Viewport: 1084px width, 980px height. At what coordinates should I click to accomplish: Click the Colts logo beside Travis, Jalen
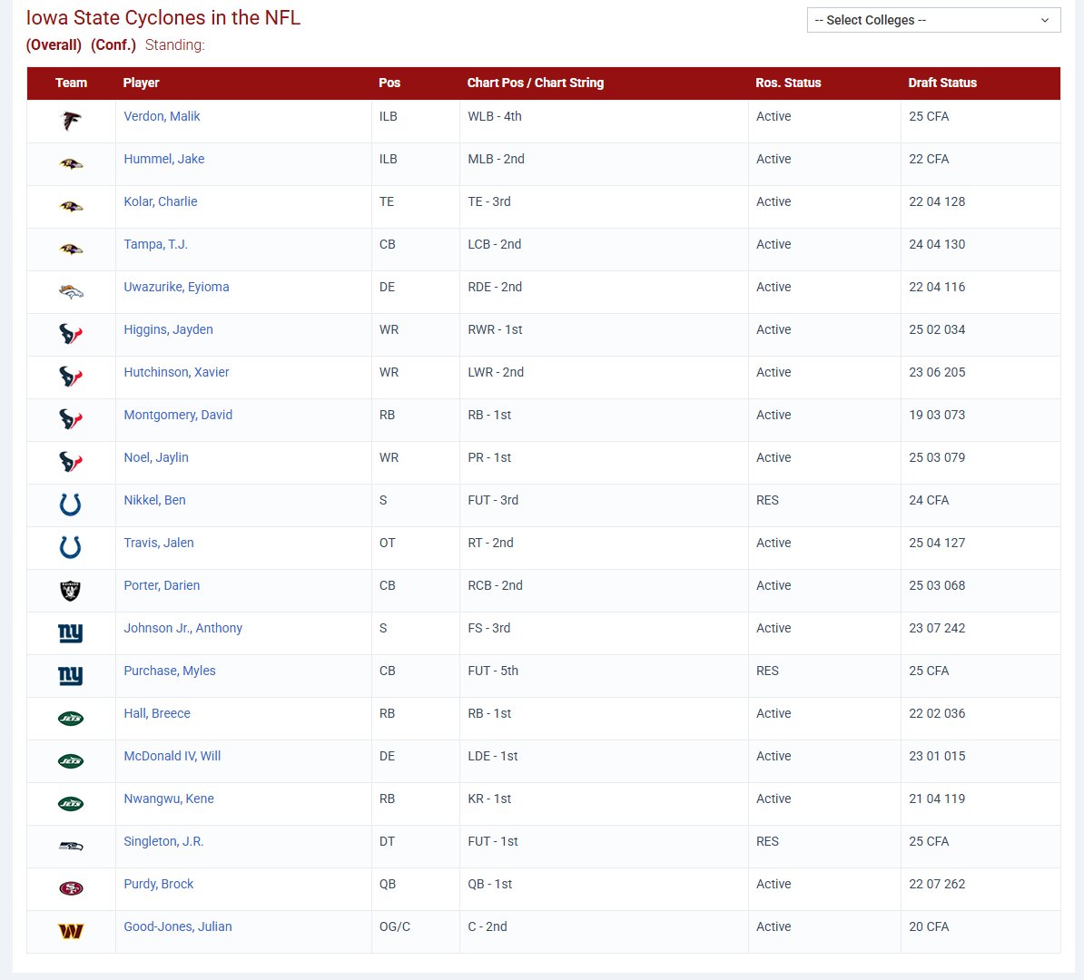point(71,547)
